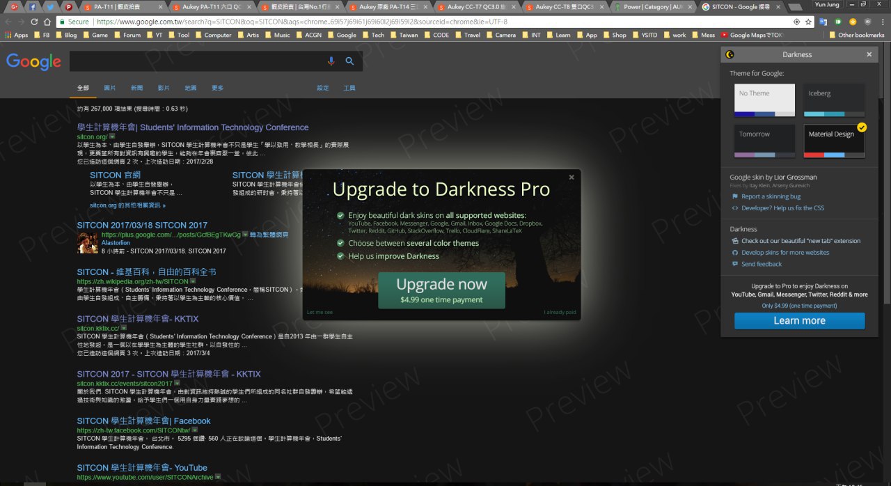The image size is (891, 486).
Task: Click the Yun Jung profile button
Action: [826, 4]
